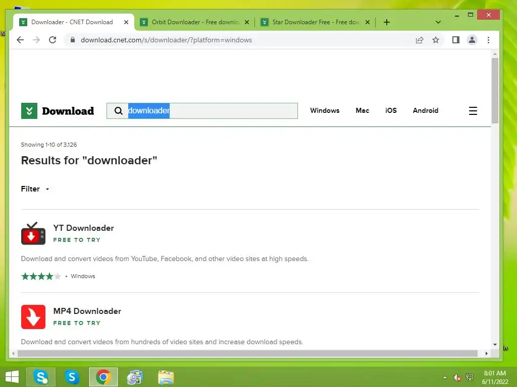Close the Downloader - CNET Download tab
The width and height of the screenshot is (517, 387).
click(126, 22)
